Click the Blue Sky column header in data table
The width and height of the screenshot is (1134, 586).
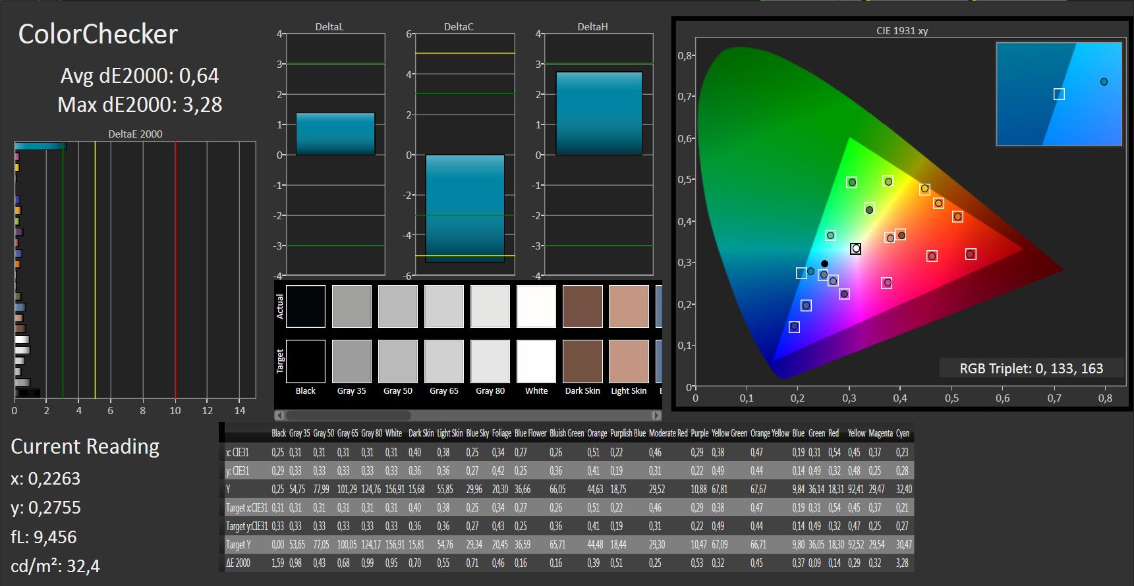pos(477,433)
